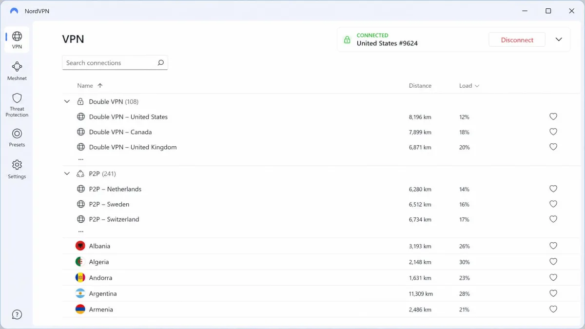
Task: Click the Double VPN padlock group icon
Action: coord(80,101)
